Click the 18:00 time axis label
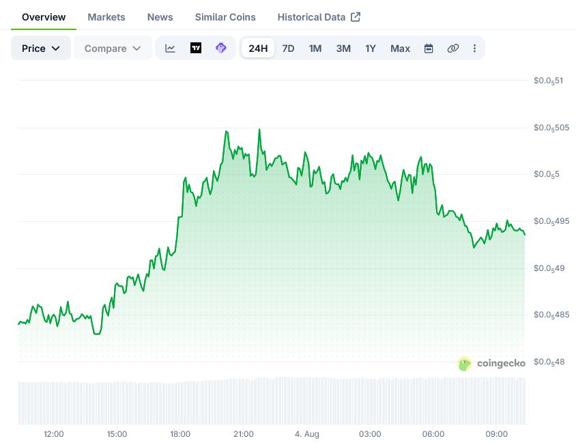 tap(180, 434)
